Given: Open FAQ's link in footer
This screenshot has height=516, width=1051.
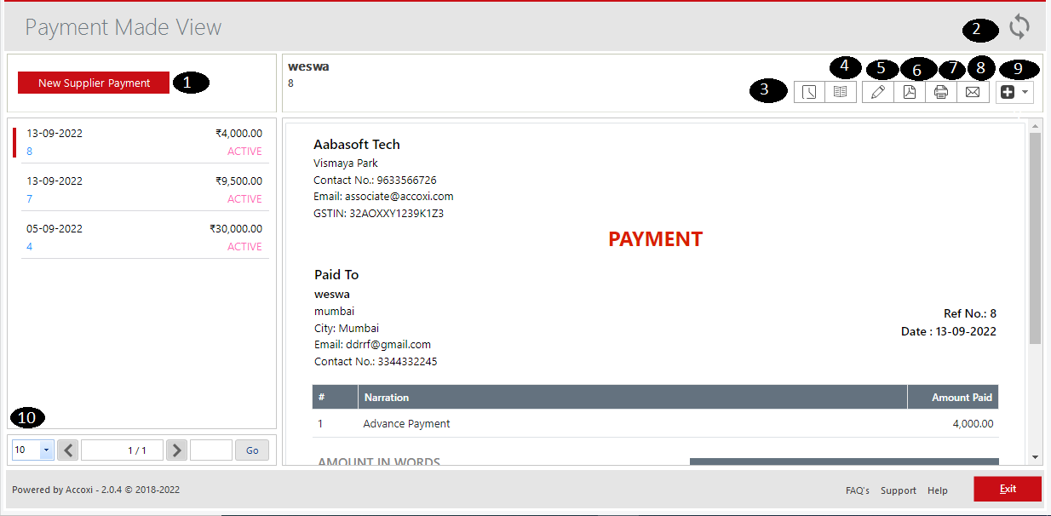Looking at the screenshot, I should click(x=858, y=490).
